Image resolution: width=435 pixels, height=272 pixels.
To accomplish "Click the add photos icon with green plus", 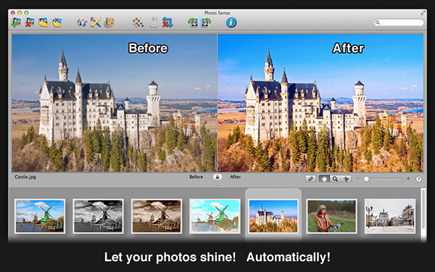I will 17,22.
